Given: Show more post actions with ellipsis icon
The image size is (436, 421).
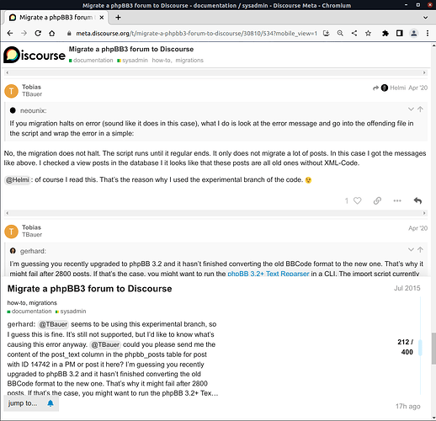Looking at the screenshot, I should coord(397,200).
